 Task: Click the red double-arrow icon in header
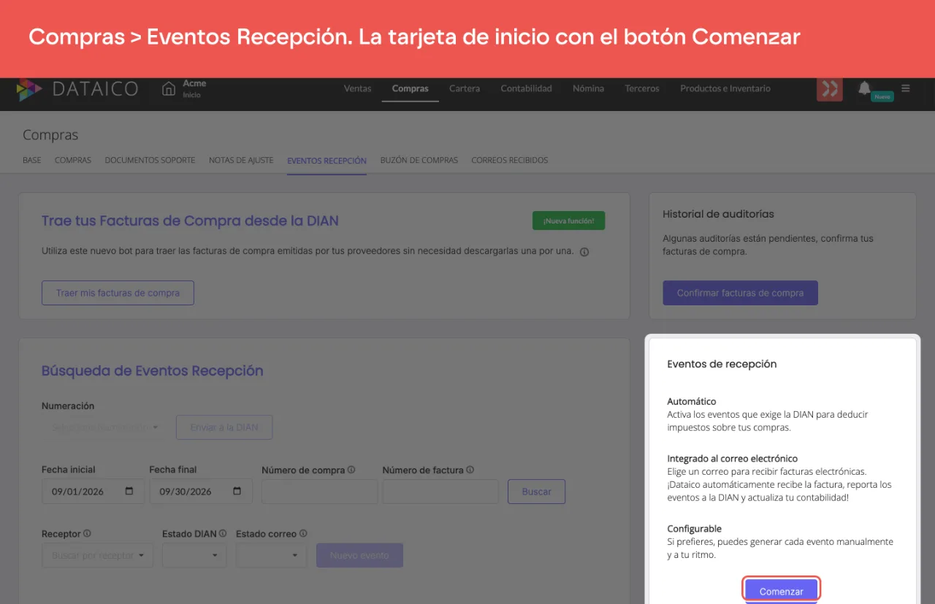830,89
